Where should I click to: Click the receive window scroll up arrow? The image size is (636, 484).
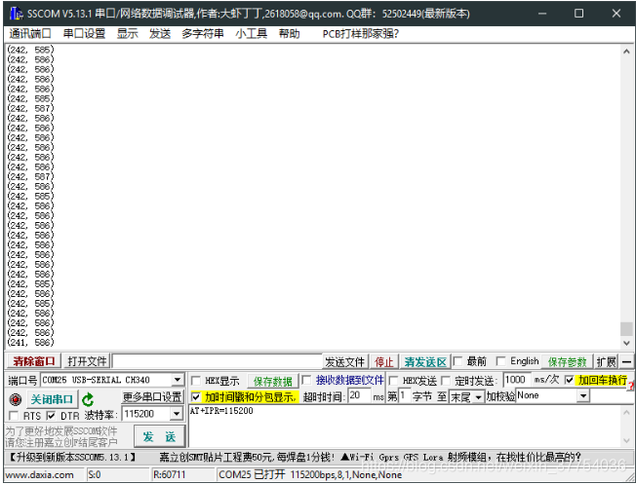[626, 51]
